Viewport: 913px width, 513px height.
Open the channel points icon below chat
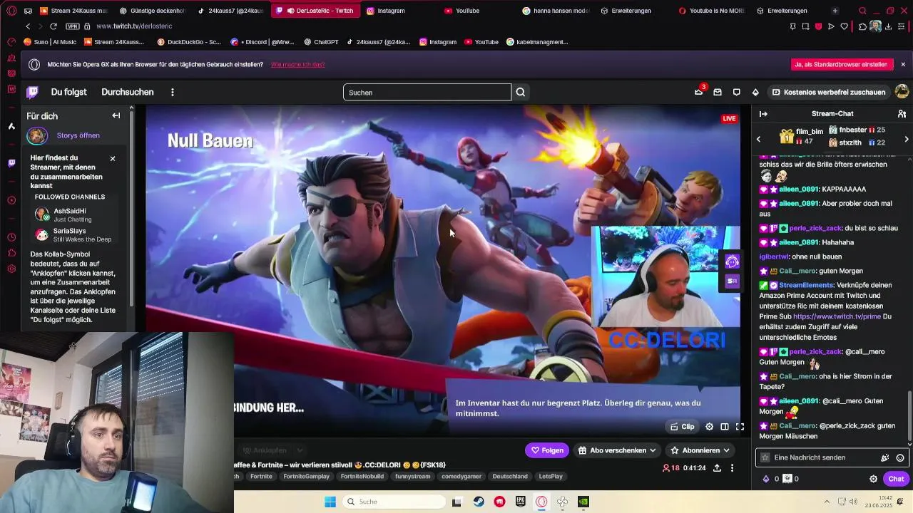(x=787, y=479)
